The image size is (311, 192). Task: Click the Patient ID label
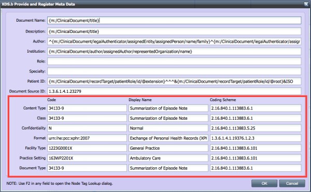pyautogui.click(x=36, y=81)
